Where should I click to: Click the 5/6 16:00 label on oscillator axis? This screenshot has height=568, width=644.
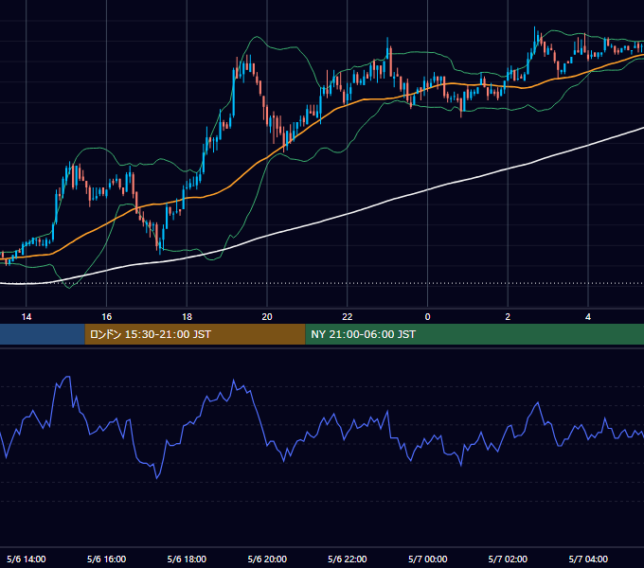click(106, 559)
